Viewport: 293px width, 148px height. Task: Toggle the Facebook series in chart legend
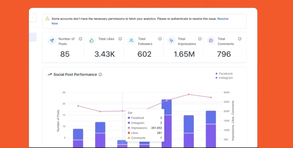pos(224,74)
